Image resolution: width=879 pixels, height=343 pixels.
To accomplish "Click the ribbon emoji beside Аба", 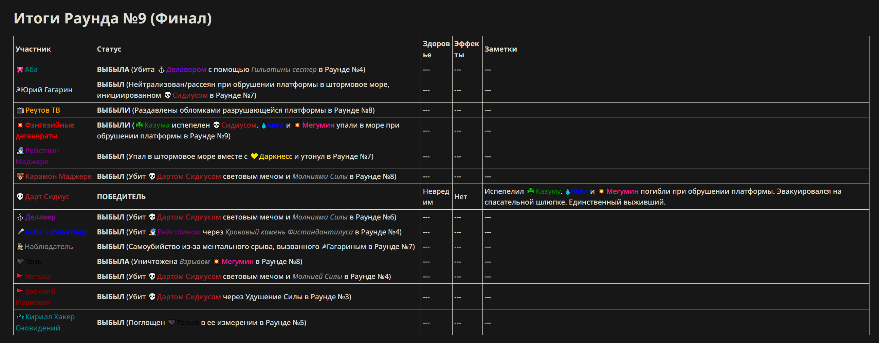I will tap(20, 70).
